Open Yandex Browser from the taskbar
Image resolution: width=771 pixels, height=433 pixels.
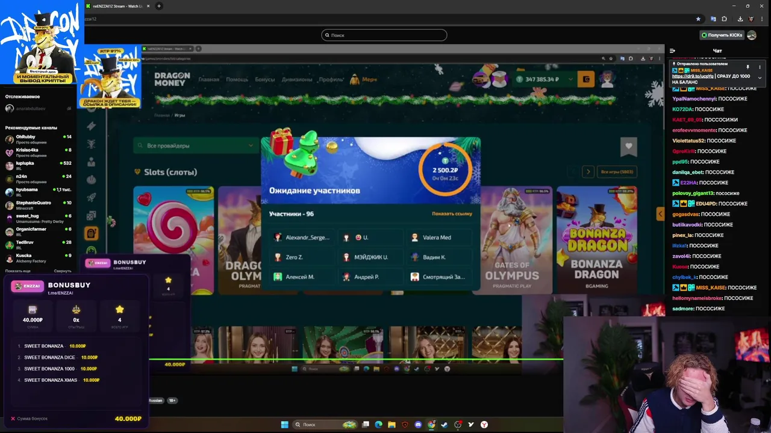click(x=484, y=425)
